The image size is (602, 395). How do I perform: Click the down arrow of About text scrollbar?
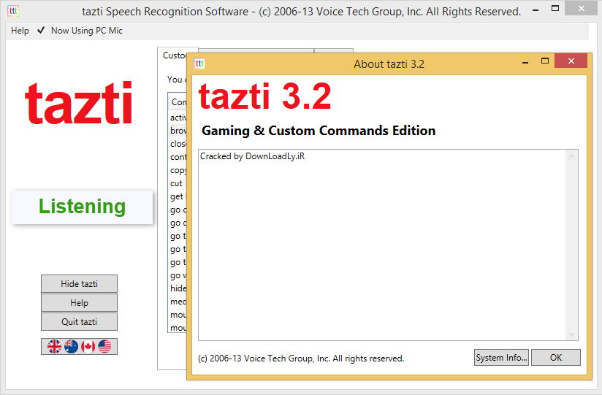571,334
